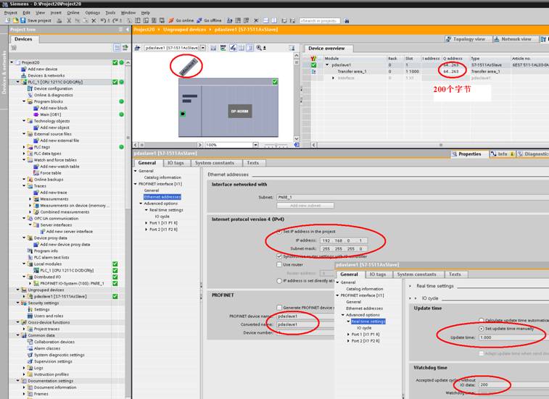
Task: Open the 100% zoom level dropdown
Action: (x=255, y=145)
